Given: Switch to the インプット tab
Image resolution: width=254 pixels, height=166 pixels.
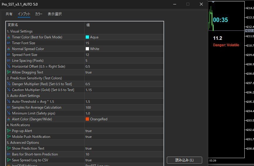Looking at the screenshot, I should pyautogui.click(x=24, y=14).
